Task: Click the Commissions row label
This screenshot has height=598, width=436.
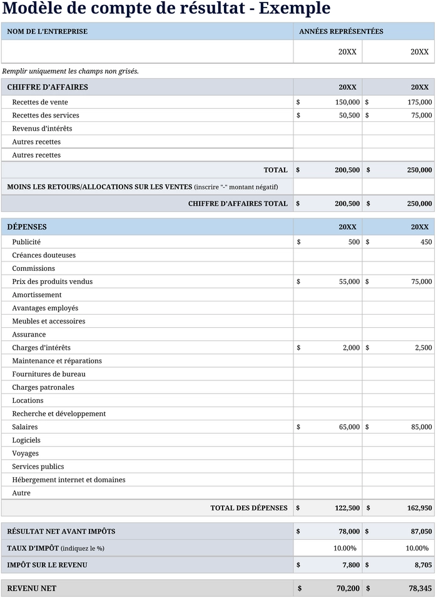Action: click(34, 268)
